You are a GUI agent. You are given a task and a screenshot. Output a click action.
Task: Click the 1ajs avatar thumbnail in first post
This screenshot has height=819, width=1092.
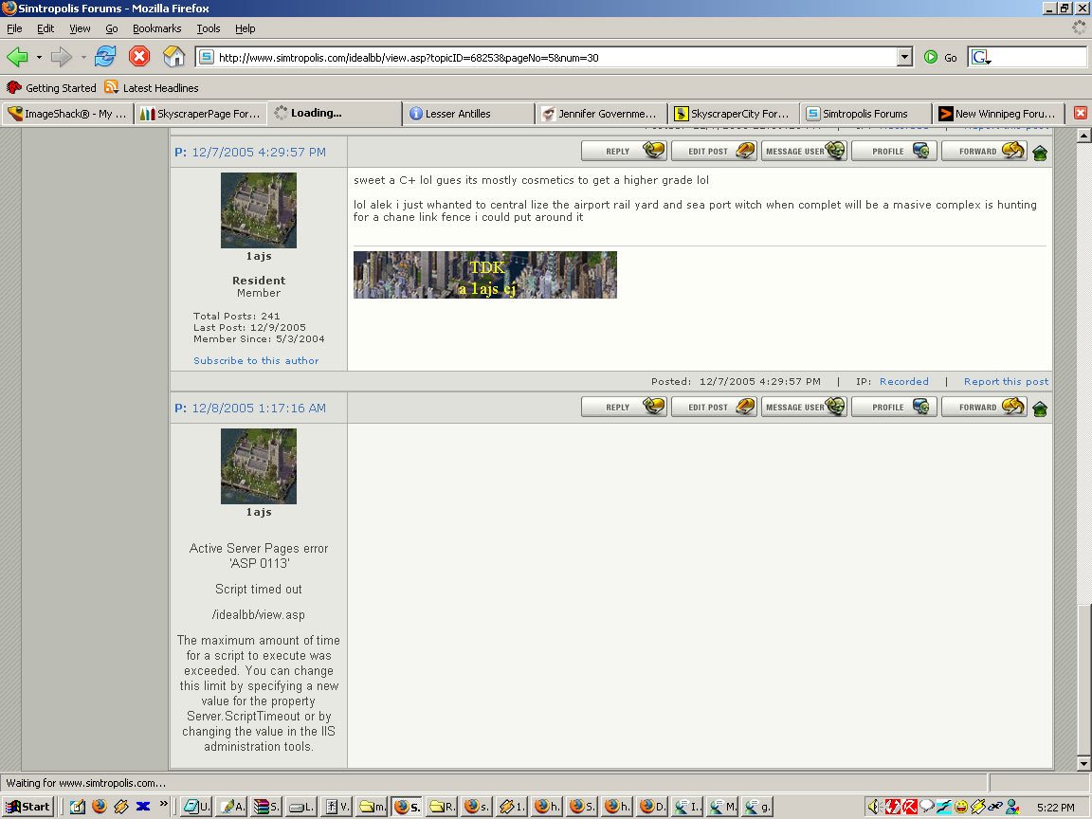[259, 210]
